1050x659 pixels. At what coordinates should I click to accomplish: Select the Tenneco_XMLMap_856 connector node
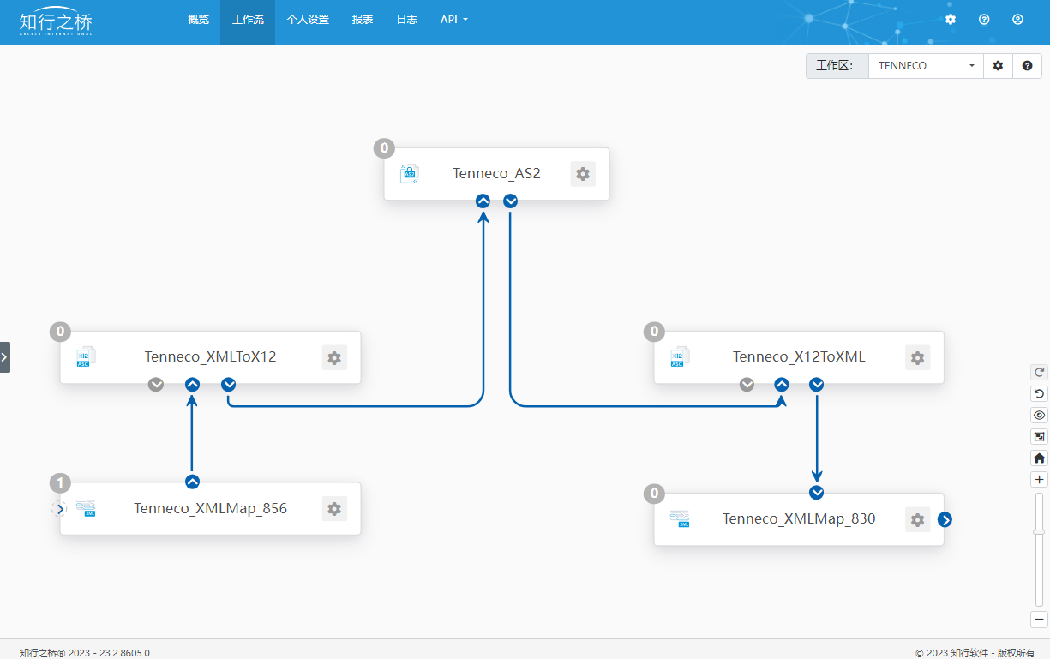coord(210,509)
